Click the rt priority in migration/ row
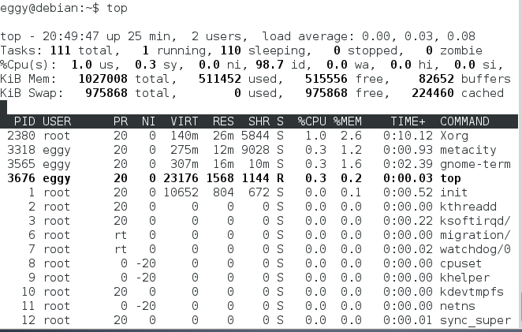522x332 pixels. [121, 235]
